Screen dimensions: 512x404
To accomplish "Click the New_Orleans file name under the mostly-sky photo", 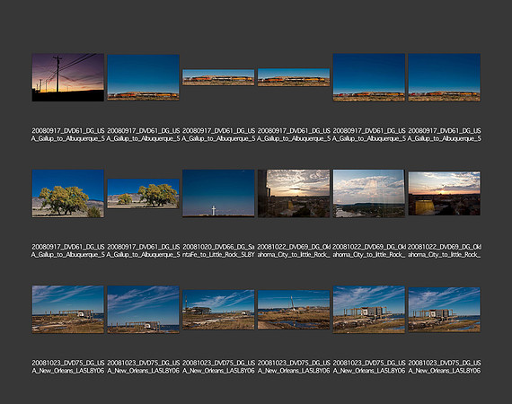I will coord(144,366).
